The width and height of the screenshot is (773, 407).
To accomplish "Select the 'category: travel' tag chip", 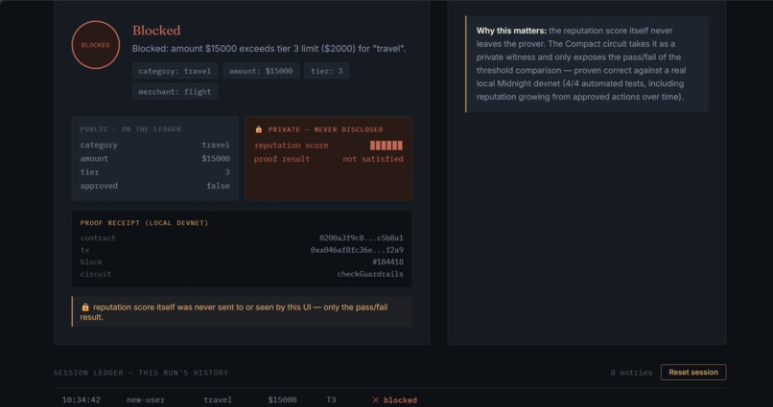I will 175,71.
